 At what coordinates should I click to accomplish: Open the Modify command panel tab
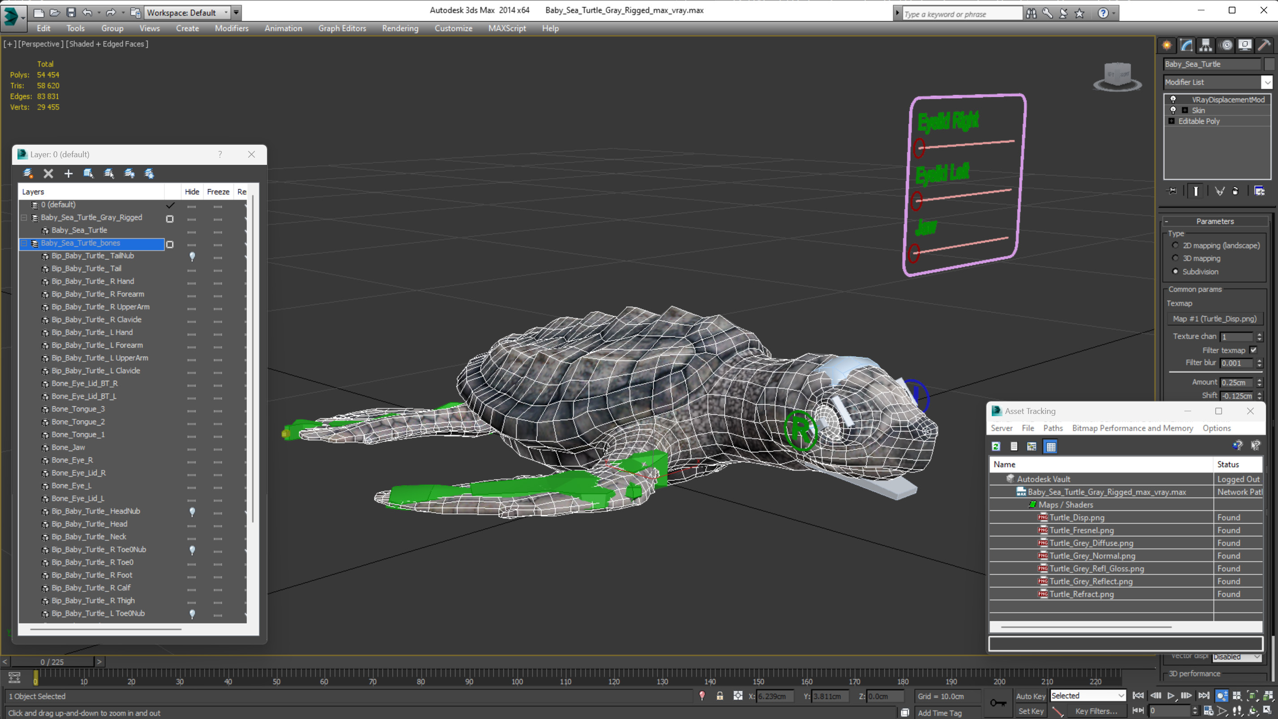click(1186, 46)
